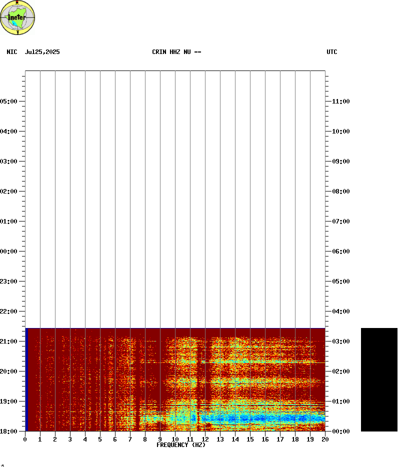The image size is (401, 471).
Task: Click the 04:00 UTC time label on right
Action: pyautogui.click(x=341, y=311)
